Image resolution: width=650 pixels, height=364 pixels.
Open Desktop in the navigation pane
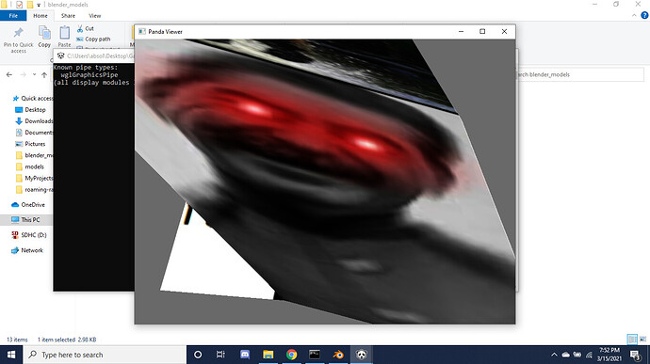pos(30,110)
